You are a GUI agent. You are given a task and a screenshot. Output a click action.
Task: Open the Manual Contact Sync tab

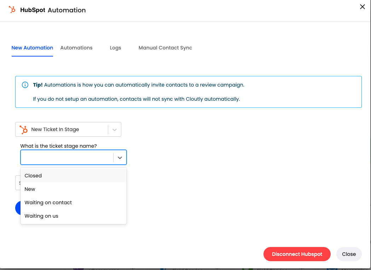[x=165, y=48]
